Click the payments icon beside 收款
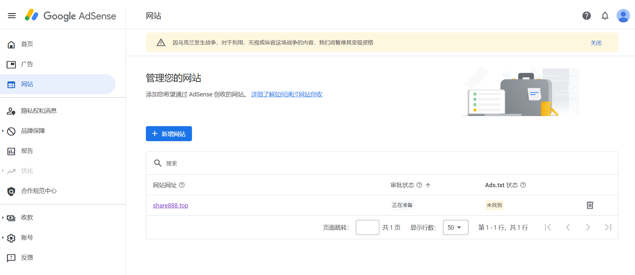635x275 pixels. (11, 218)
